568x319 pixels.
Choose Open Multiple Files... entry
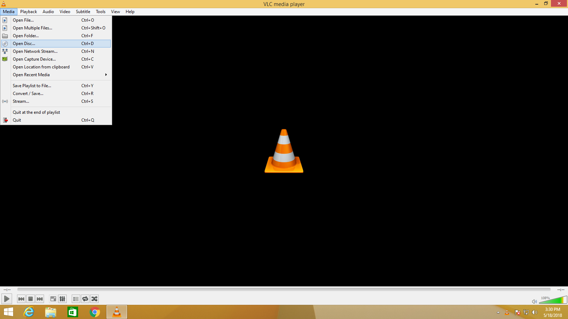56,28
